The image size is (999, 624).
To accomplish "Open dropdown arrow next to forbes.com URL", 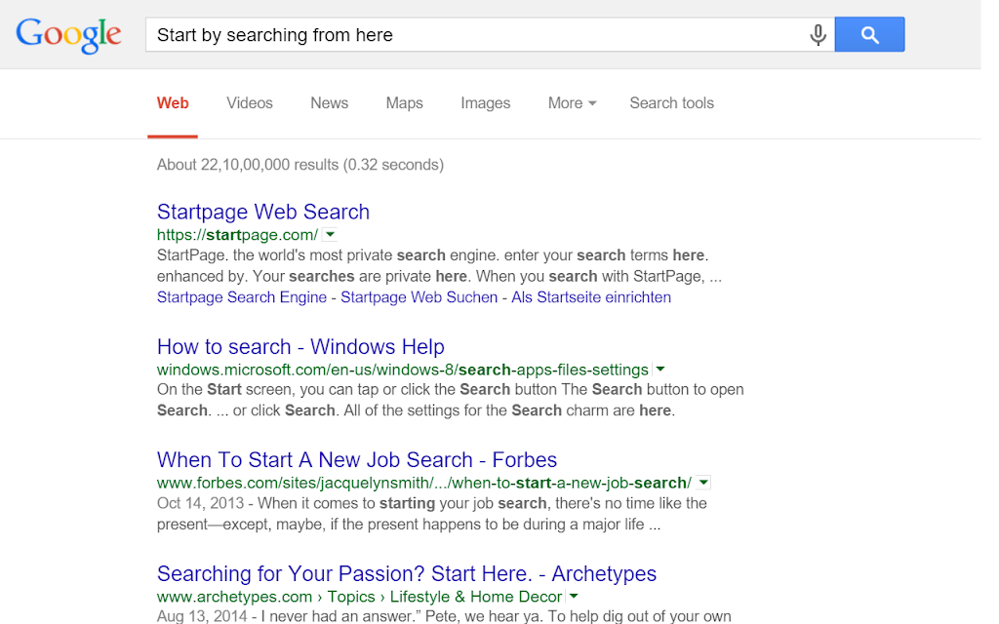I will pos(703,483).
